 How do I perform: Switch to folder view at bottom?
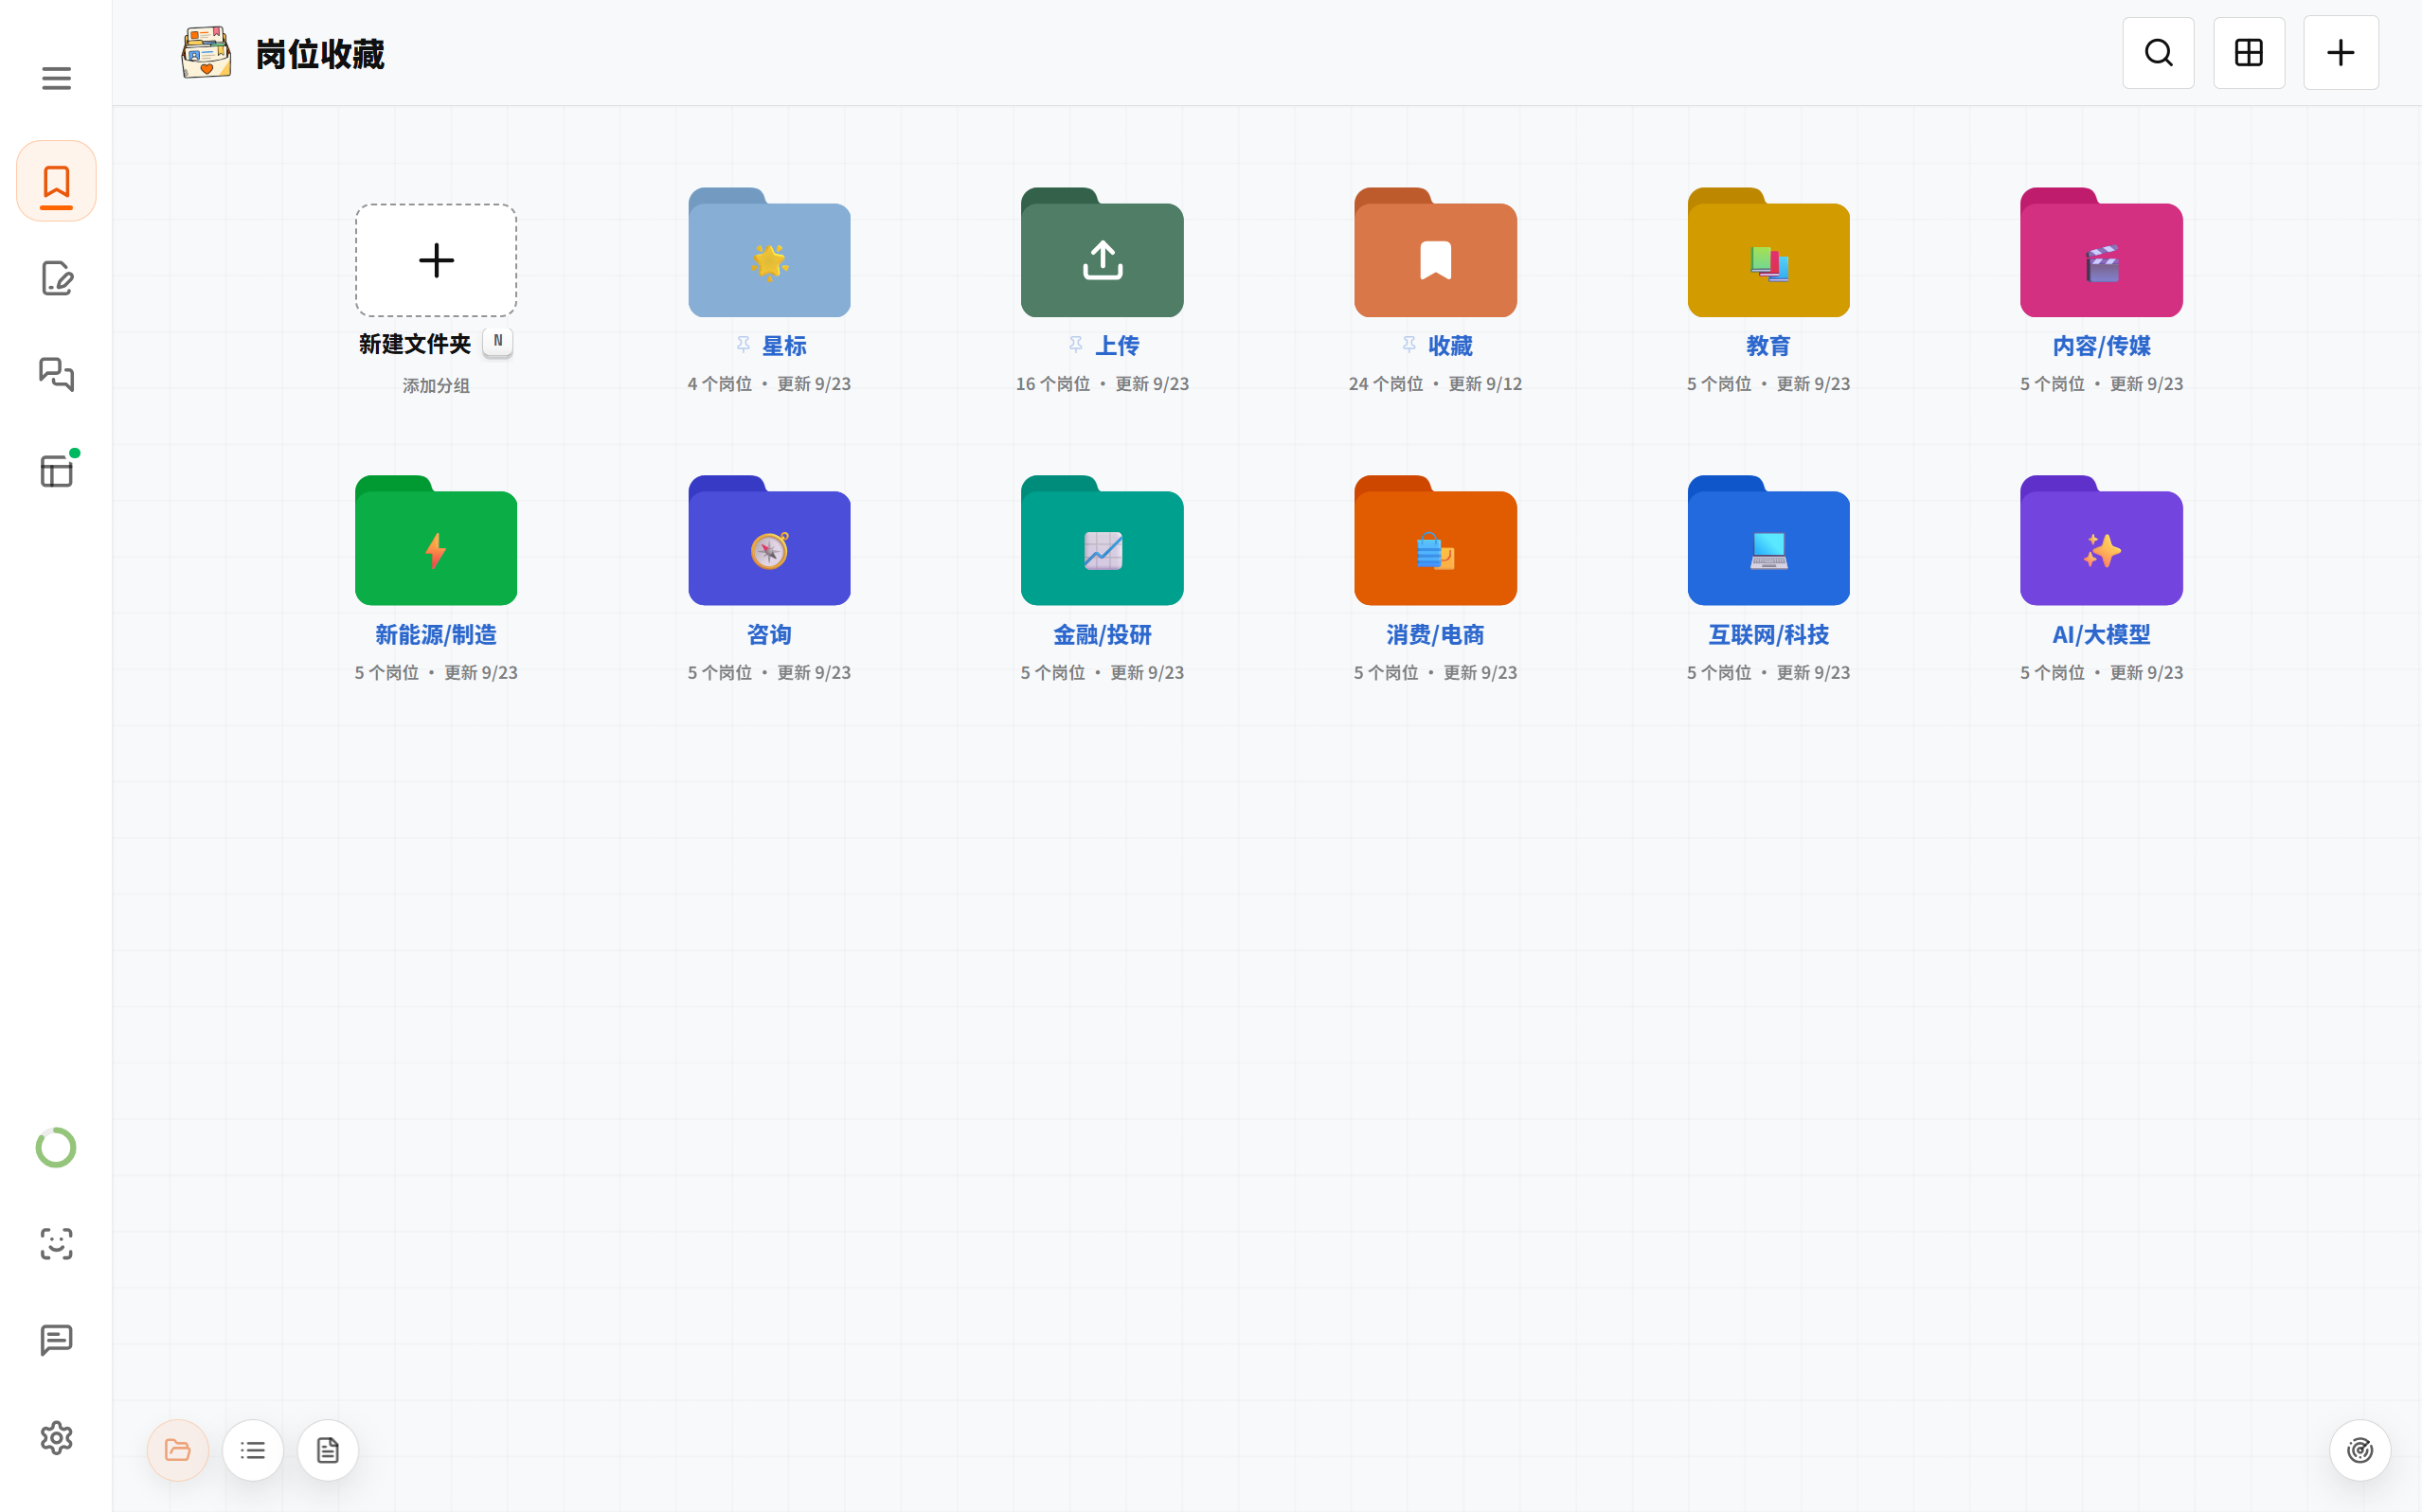(x=178, y=1450)
